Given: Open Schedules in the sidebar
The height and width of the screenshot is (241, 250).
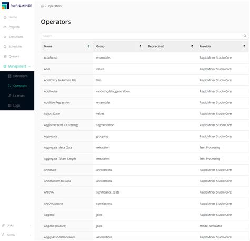Looking at the screenshot, I should point(15,47).
